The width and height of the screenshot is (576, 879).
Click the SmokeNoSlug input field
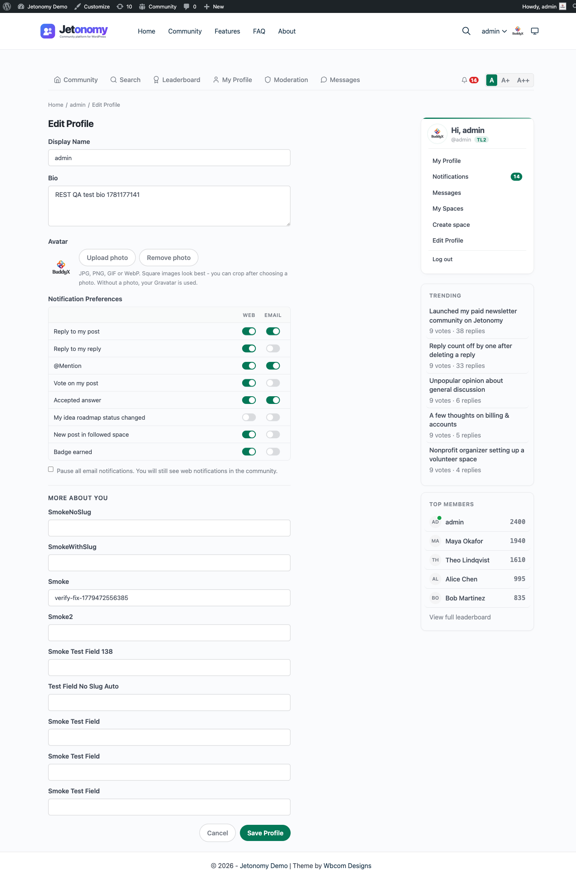click(x=169, y=528)
